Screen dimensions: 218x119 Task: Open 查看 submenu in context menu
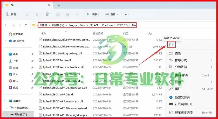[191, 54]
